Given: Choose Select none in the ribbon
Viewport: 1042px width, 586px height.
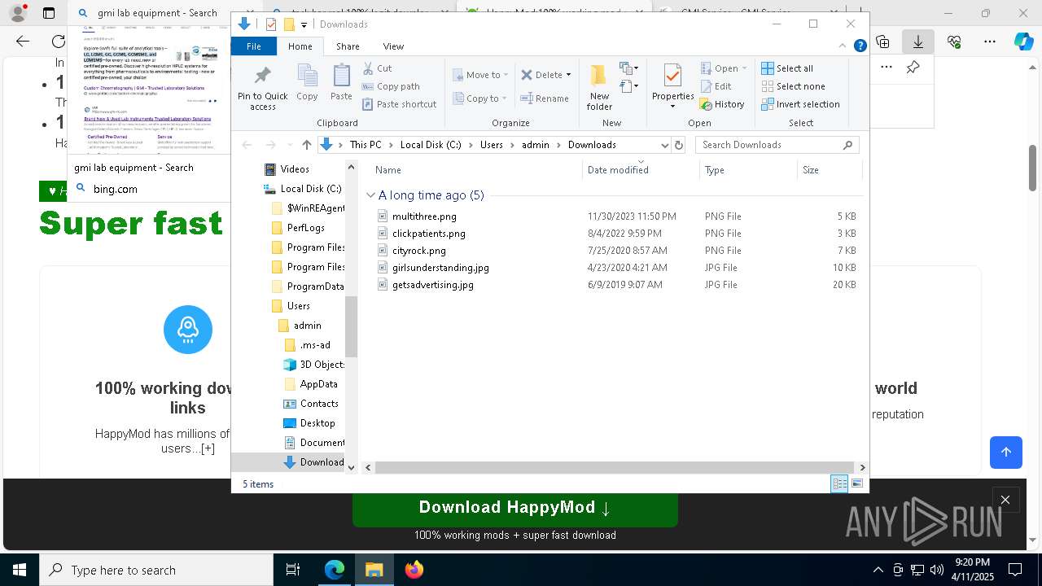Looking at the screenshot, I should click(793, 86).
